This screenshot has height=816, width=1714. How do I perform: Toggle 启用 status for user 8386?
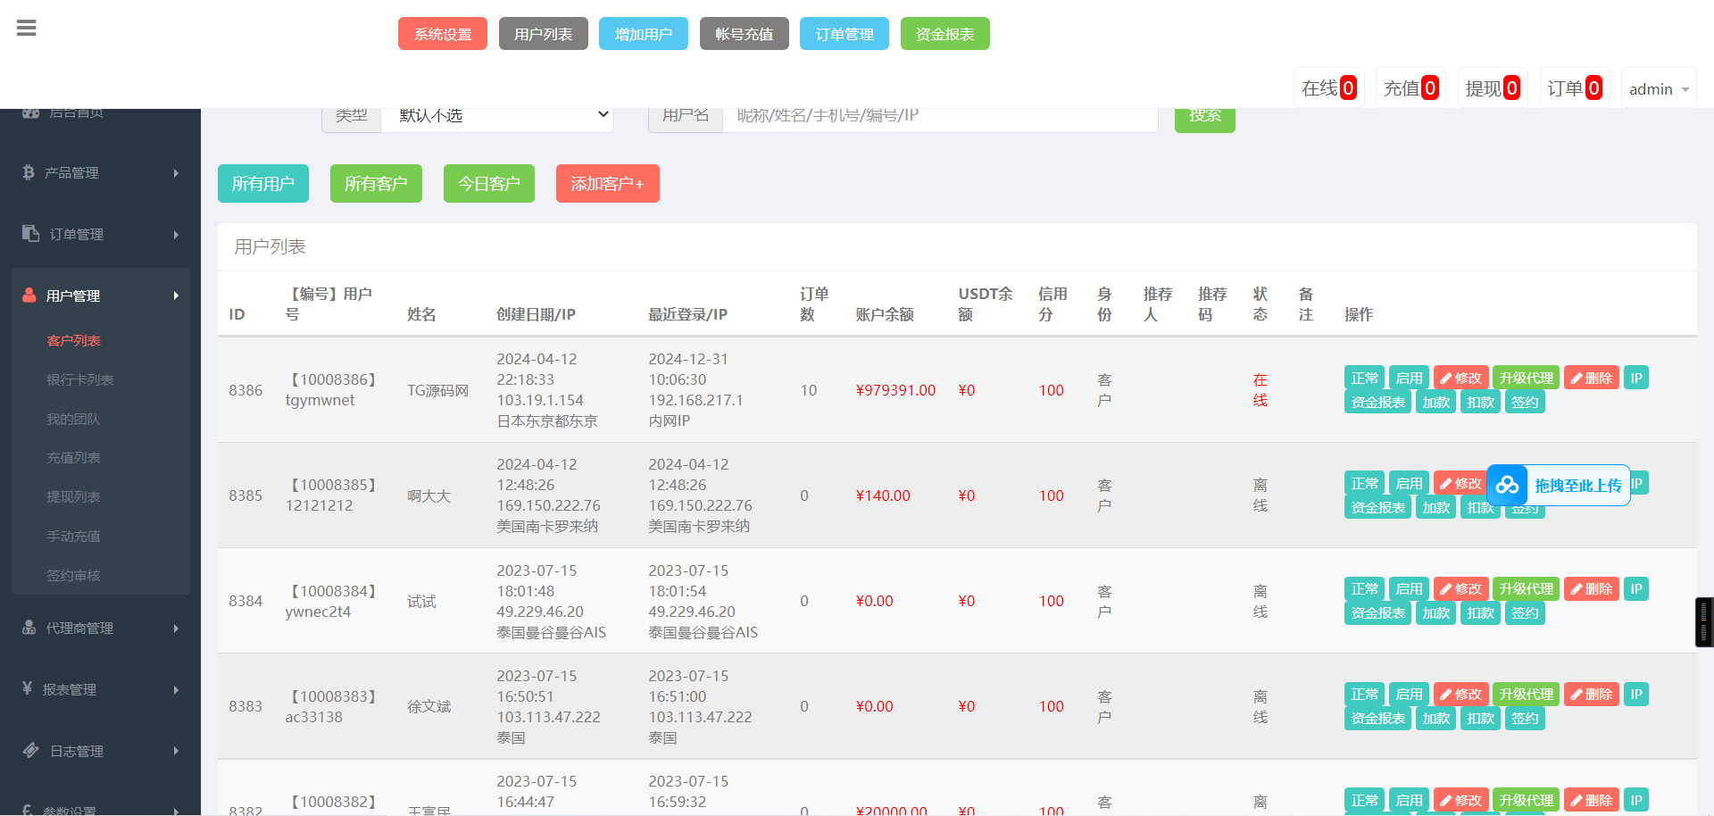tap(1409, 378)
